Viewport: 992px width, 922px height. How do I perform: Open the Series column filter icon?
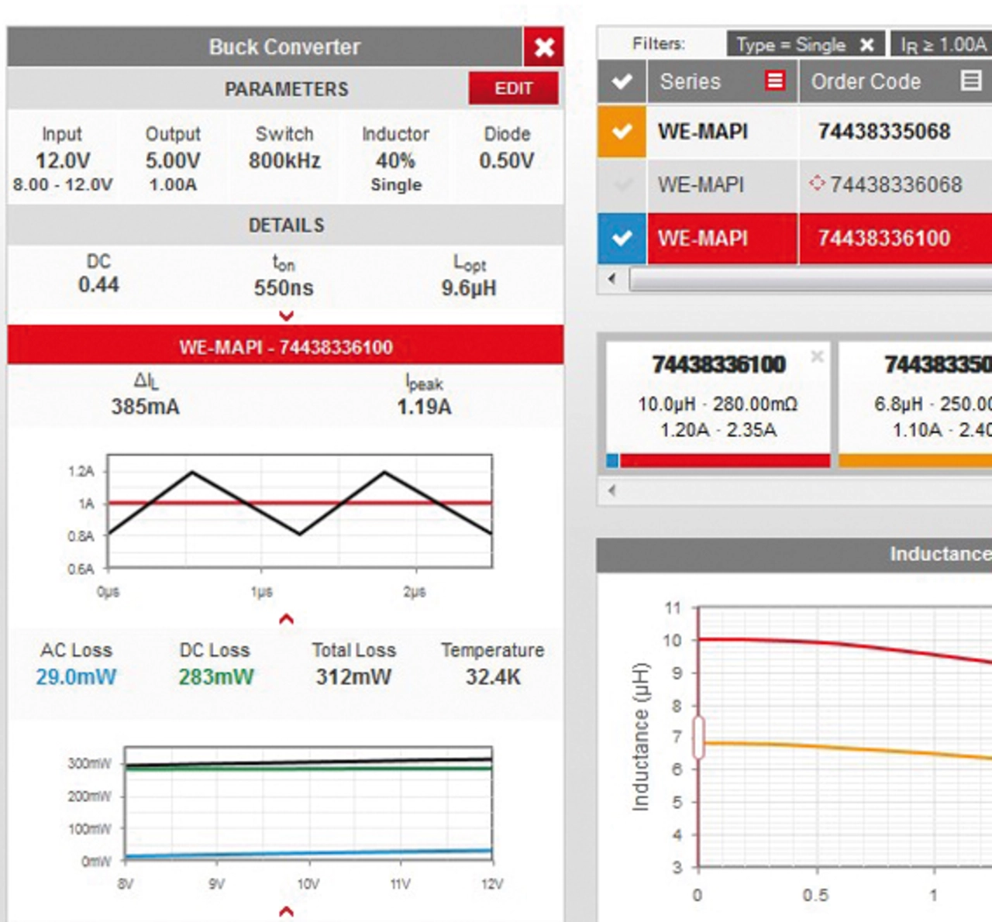(774, 81)
